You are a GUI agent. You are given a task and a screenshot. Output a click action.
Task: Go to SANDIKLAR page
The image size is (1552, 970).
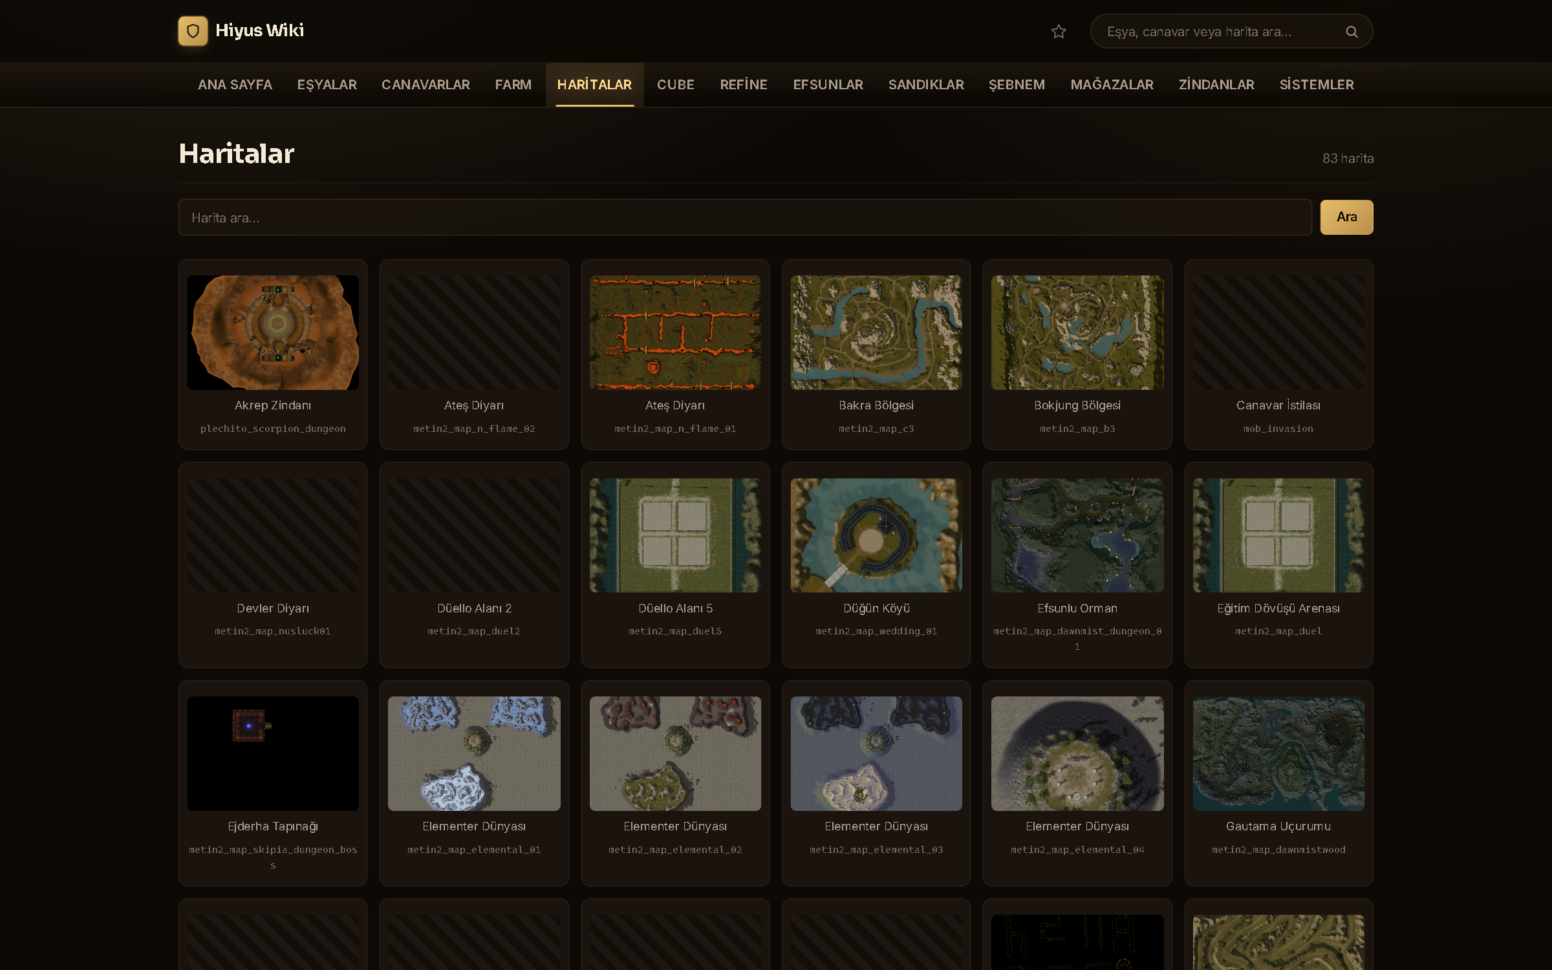click(x=926, y=85)
